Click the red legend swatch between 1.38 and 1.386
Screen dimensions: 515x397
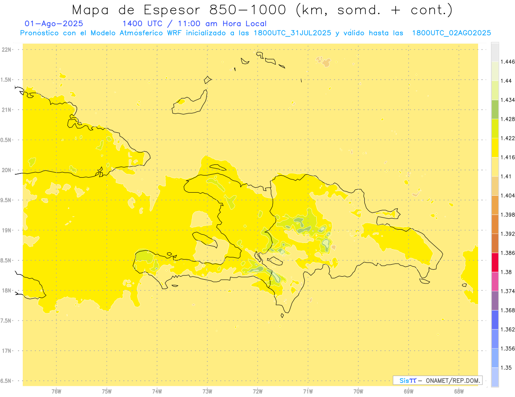pyautogui.click(x=495, y=262)
